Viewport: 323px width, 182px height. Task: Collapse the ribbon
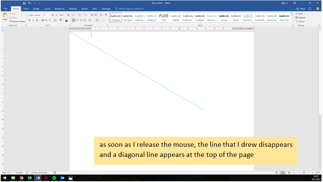tap(319, 25)
